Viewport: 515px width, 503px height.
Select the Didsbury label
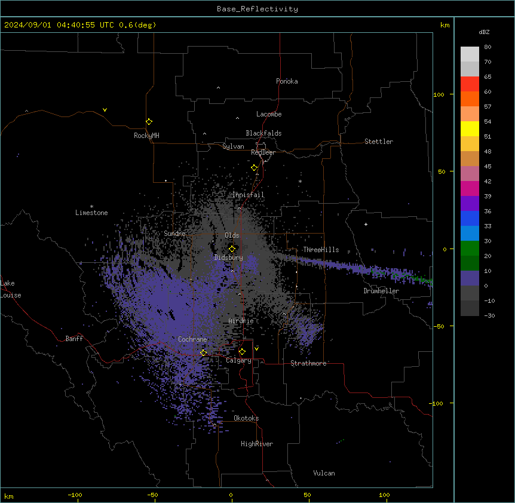pyautogui.click(x=229, y=257)
